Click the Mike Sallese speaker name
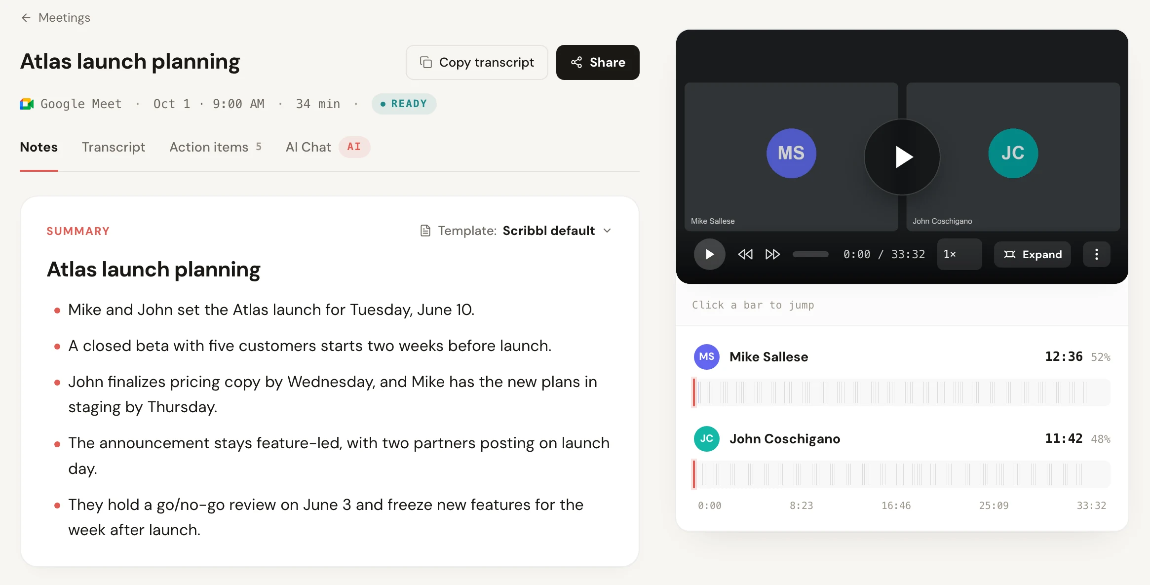The height and width of the screenshot is (585, 1150). (x=769, y=357)
